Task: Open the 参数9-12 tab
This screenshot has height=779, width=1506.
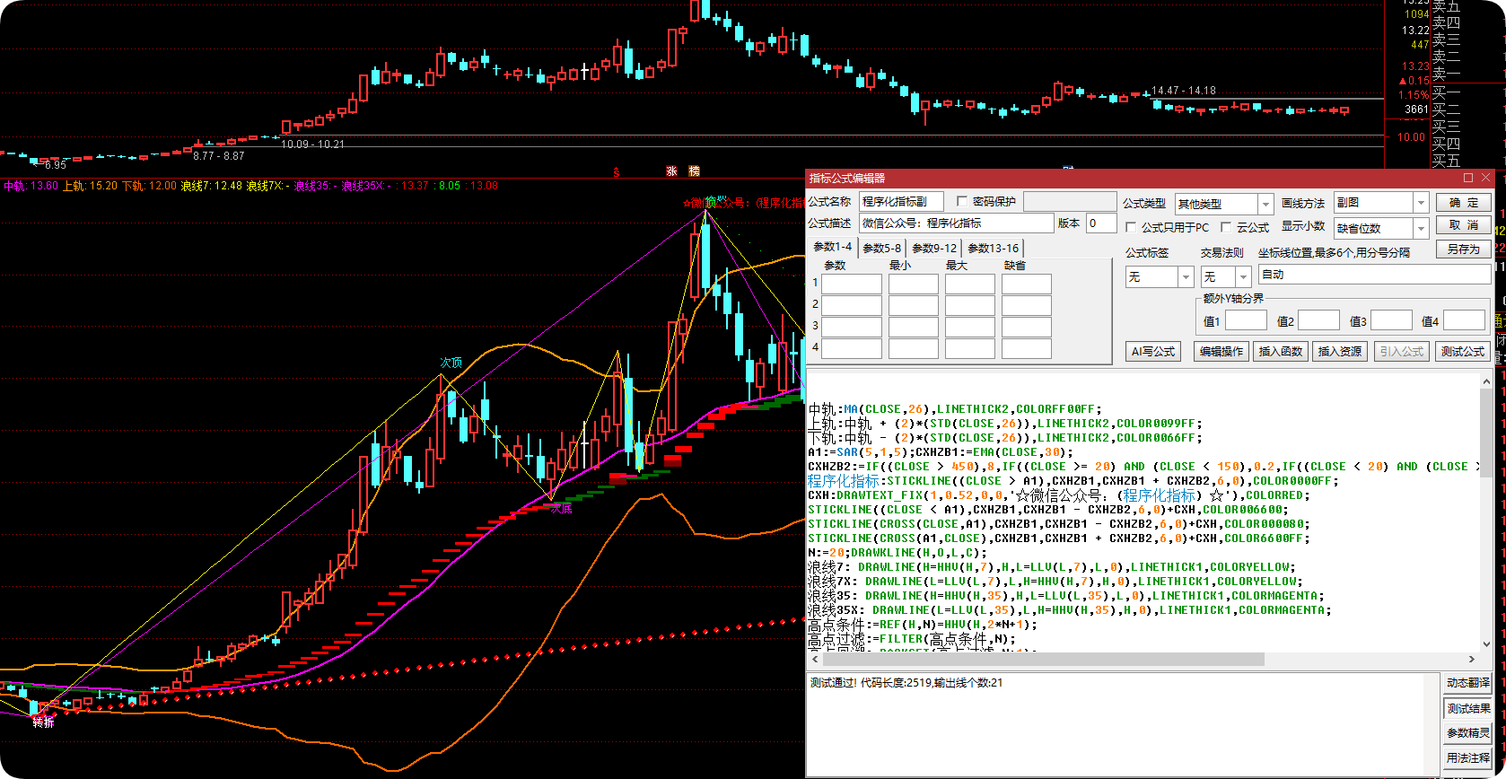Action: click(934, 249)
